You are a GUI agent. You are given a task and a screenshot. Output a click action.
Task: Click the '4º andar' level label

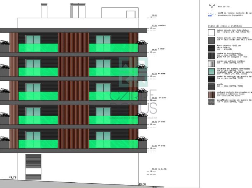tap(162, 74)
